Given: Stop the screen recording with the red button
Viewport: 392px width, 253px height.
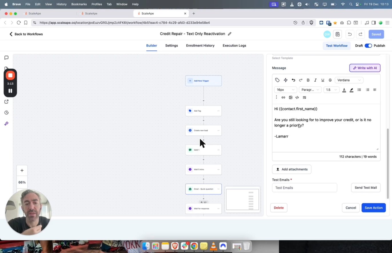Looking at the screenshot, I should pos(10,75).
